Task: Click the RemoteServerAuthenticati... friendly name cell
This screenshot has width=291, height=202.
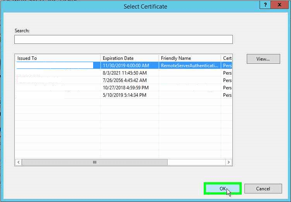Action: click(x=189, y=66)
